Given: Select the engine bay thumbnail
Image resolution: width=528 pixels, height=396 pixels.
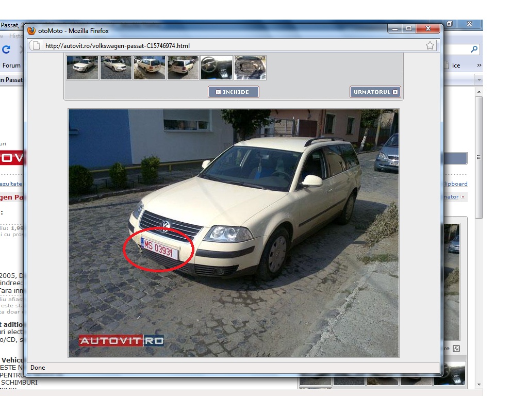Looking at the screenshot, I should click(x=250, y=68).
